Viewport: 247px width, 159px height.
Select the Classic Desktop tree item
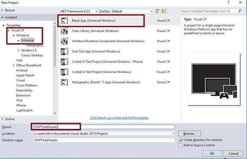32,55
